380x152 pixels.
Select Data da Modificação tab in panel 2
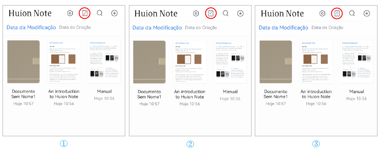pos(157,28)
